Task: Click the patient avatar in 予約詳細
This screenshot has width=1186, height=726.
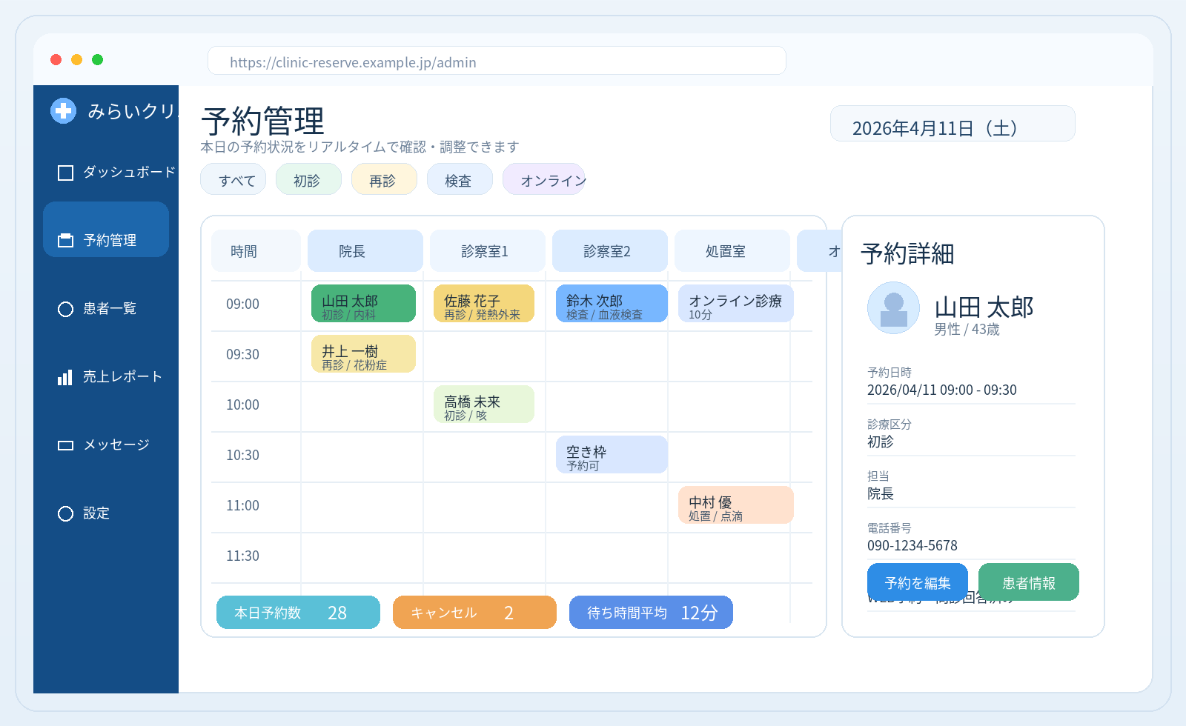Action: tap(893, 307)
